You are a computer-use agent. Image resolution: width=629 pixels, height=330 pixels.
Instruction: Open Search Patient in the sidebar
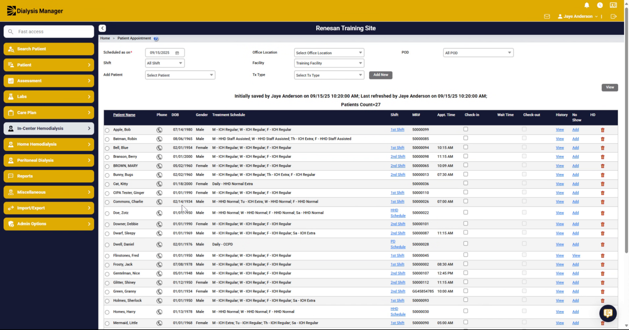(x=49, y=49)
